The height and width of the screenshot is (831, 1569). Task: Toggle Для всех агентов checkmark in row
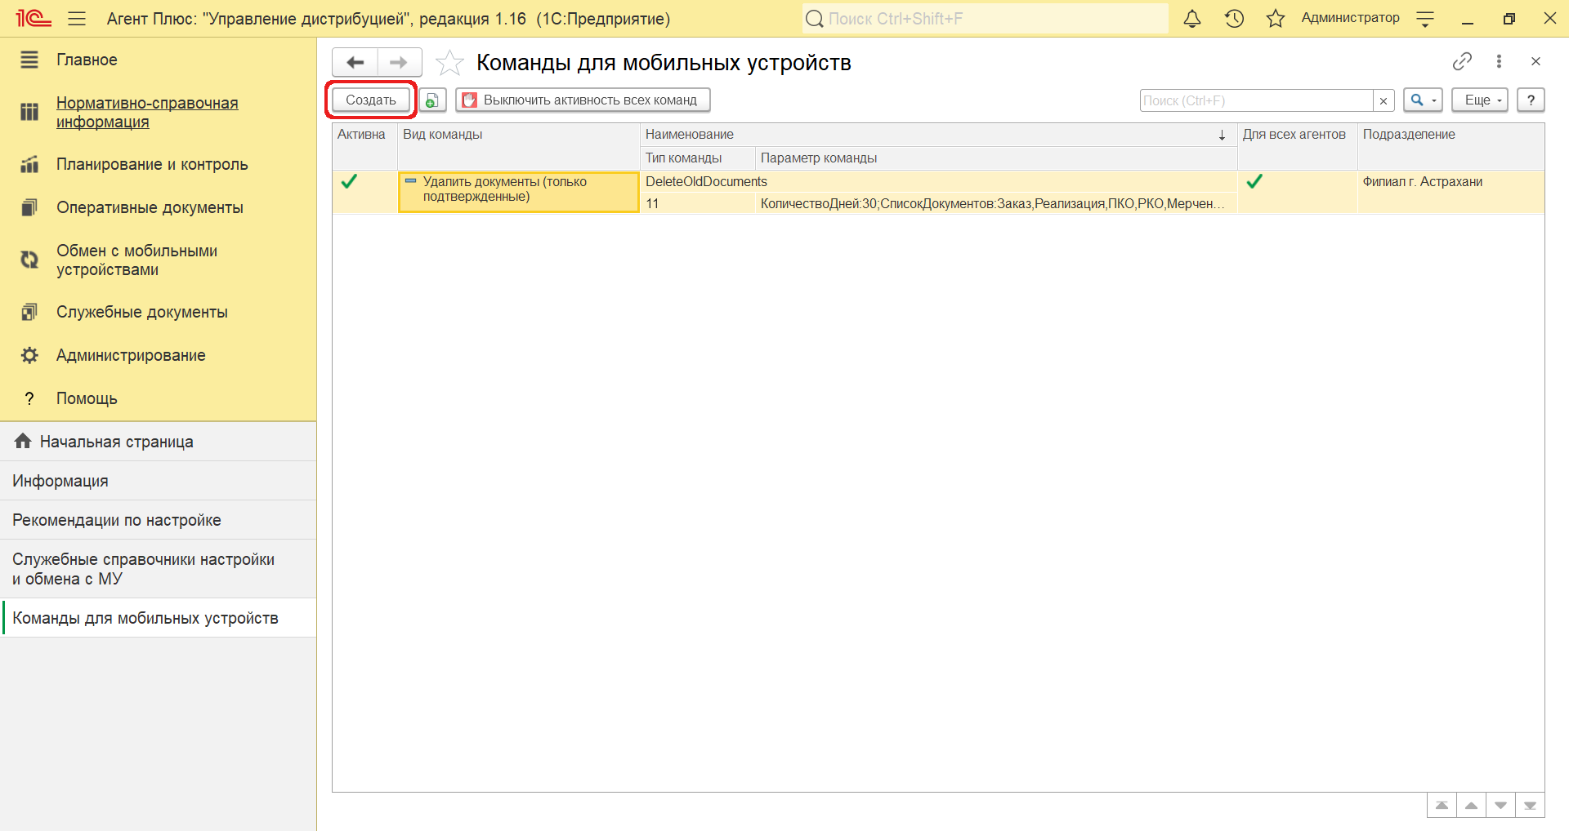1254,182
